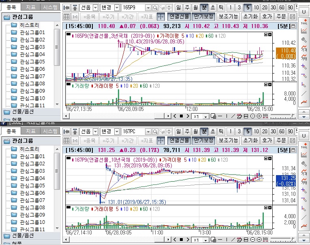The height and width of the screenshot is (245, 310).
Task: Click the 주문 button in the bottom chart toolbar
Action: (x=280, y=140)
